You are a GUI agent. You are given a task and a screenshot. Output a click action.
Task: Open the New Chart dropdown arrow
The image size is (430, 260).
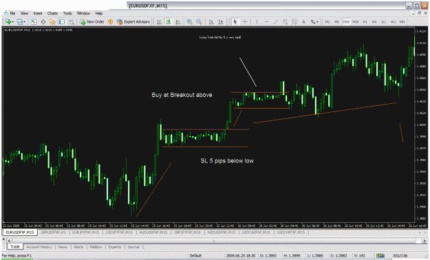pyautogui.click(x=12, y=22)
